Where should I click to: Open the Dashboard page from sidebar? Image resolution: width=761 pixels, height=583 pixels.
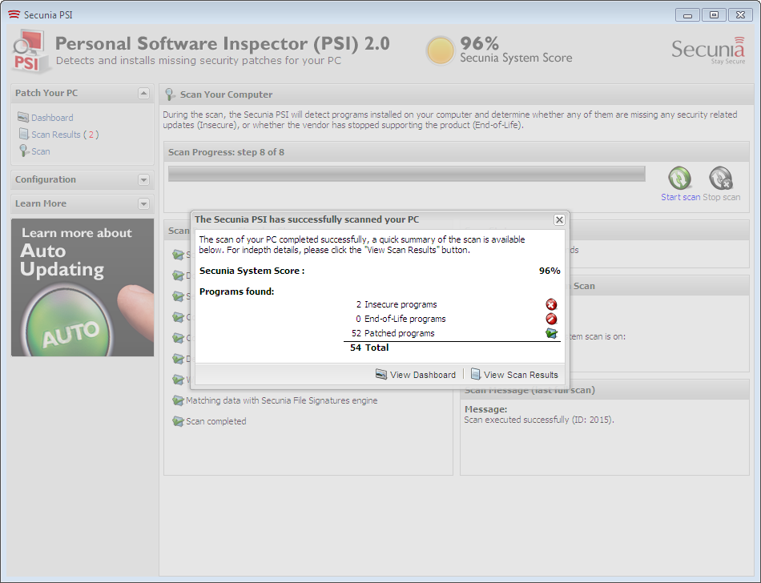52,118
